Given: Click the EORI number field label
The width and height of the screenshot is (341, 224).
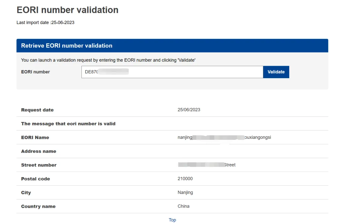Looking at the screenshot, I should point(35,72).
